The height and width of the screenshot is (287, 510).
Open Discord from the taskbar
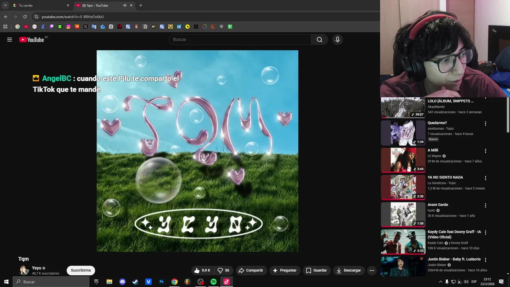pos(122,282)
